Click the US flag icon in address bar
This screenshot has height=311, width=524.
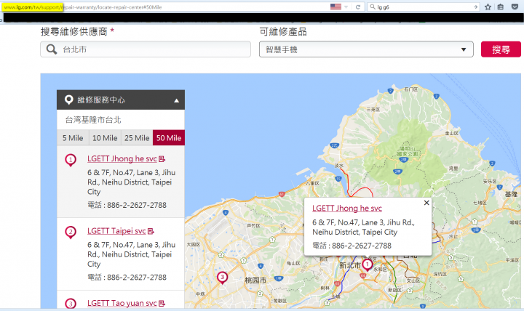[x=336, y=7]
